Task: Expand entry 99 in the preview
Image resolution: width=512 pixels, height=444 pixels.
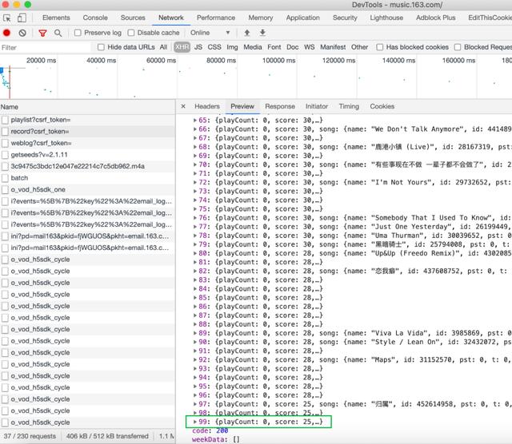Action: click(x=195, y=422)
